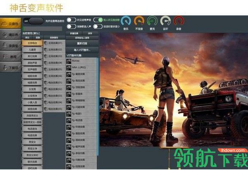Click the icon of preset 电台效果(04)
Viewport: 248px width, 170px height.
tap(46, 102)
